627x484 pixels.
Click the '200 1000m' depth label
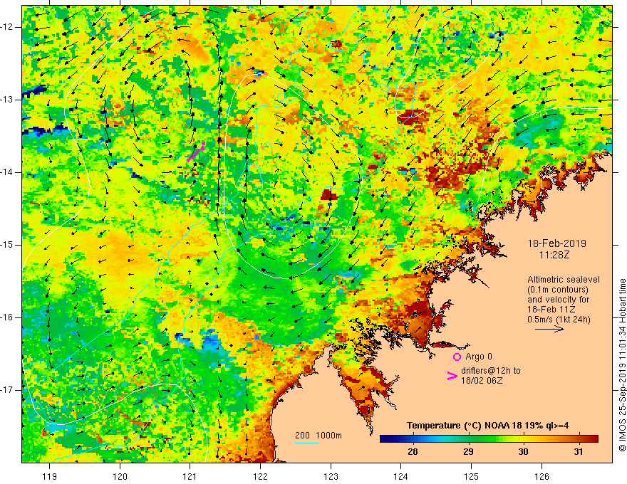318,436
